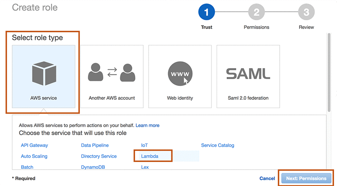Go to step 1 Trust circle
The height and width of the screenshot is (186, 337).
[x=206, y=12]
